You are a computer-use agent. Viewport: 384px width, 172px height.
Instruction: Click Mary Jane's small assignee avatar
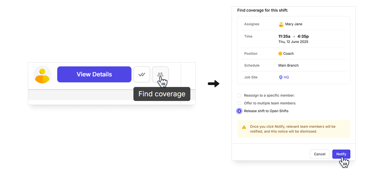(x=281, y=24)
